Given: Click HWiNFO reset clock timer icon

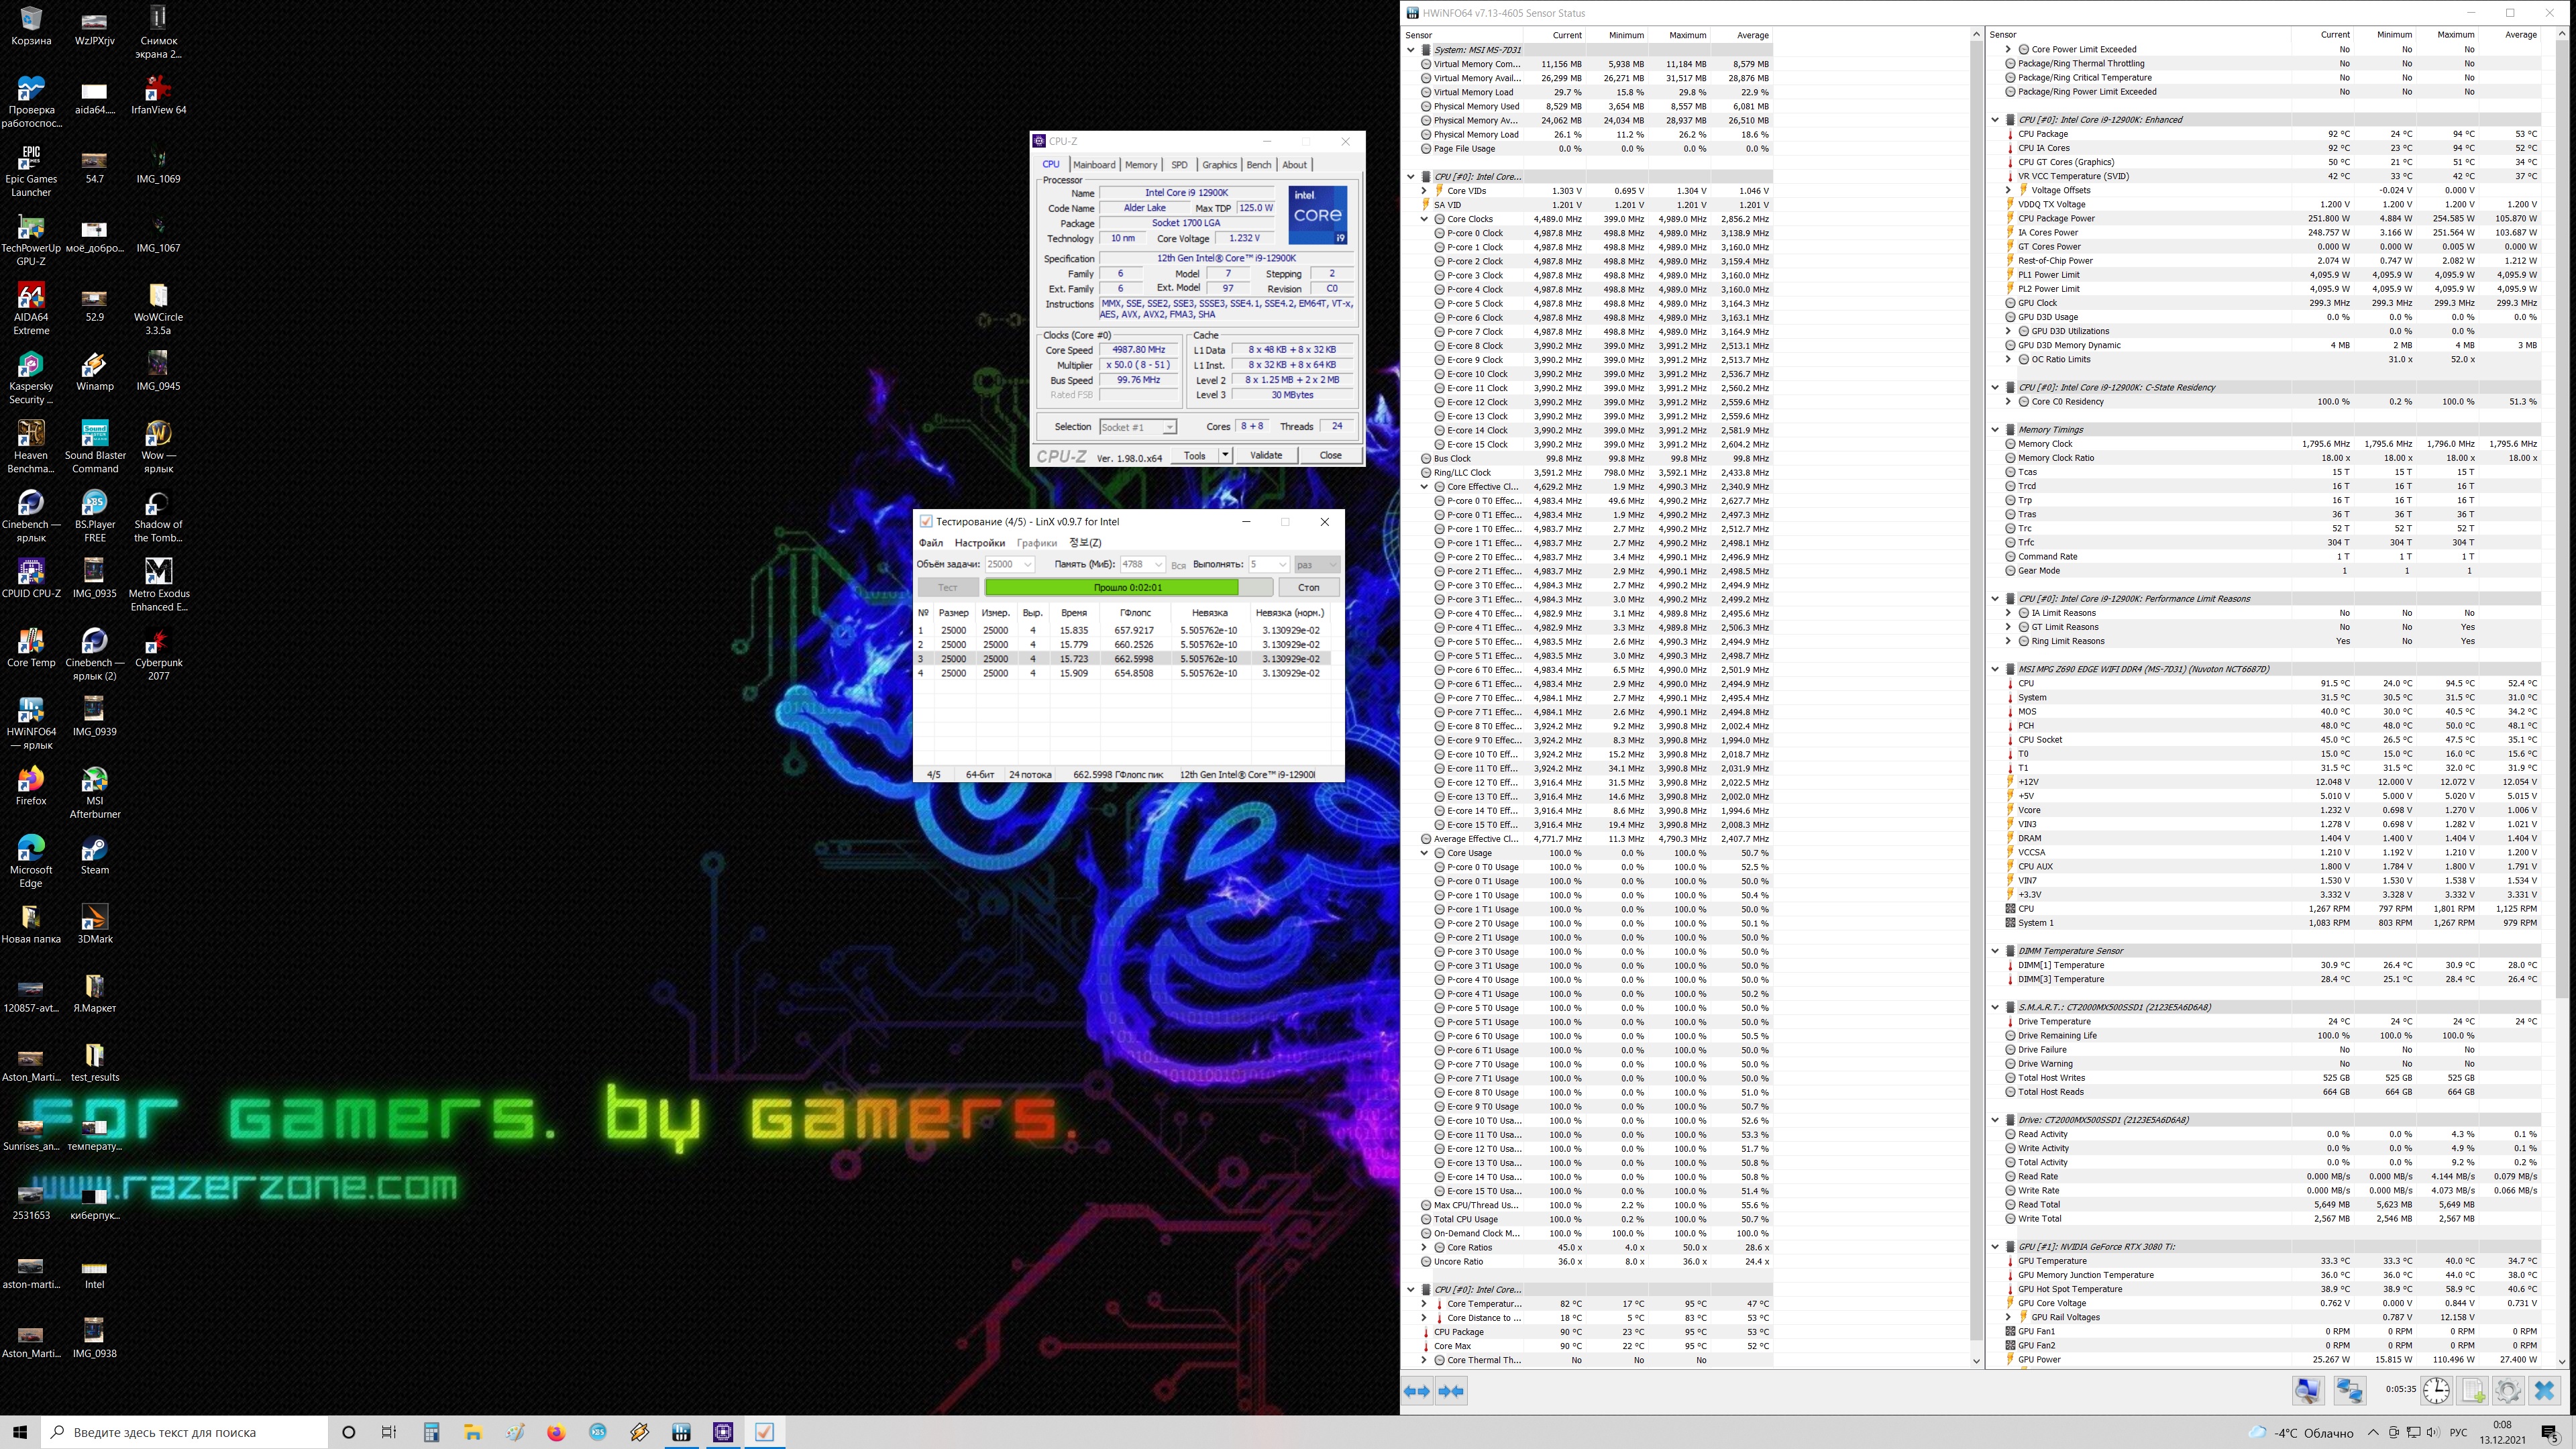Looking at the screenshot, I should click(x=2436, y=1390).
